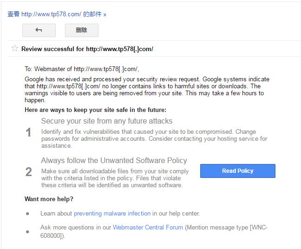Star the Review successful message
The height and width of the screenshot is (249, 301).
click(15, 48)
